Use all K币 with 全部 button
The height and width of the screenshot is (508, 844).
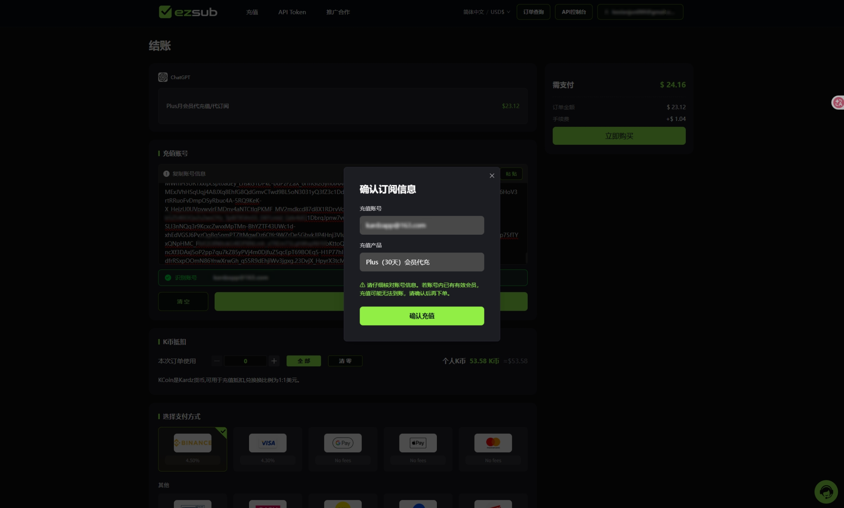click(x=303, y=361)
